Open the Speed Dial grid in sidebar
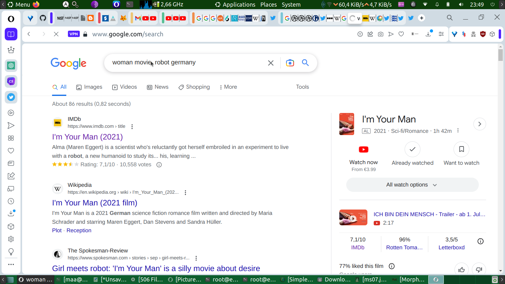The width and height of the screenshot is (505, 284). pyautogui.click(x=11, y=138)
